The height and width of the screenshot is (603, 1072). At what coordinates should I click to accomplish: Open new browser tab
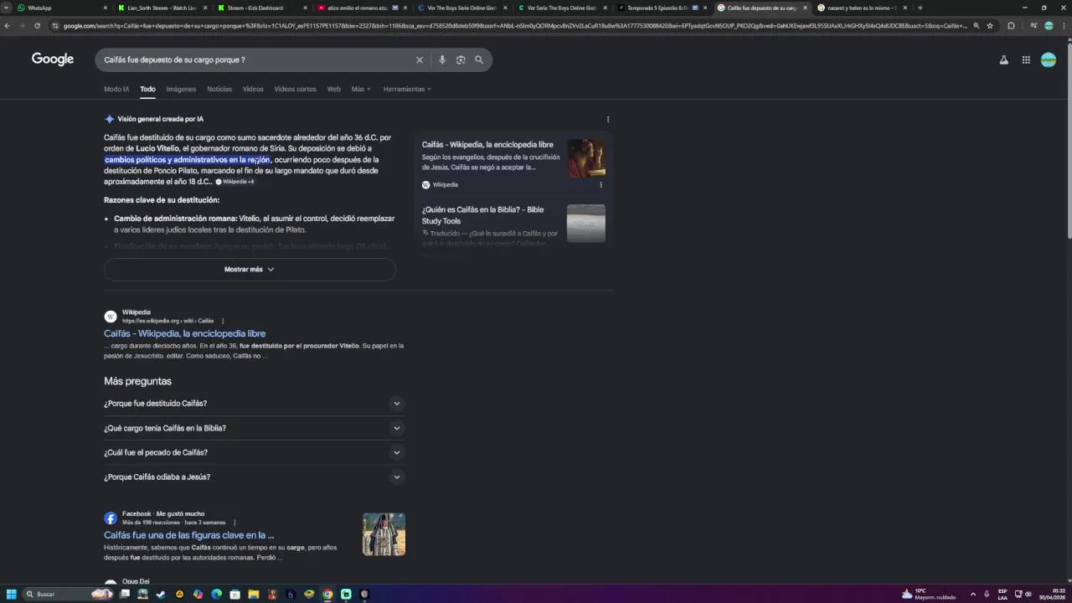point(920,8)
